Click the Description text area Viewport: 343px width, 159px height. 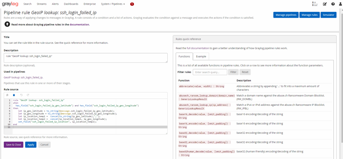point(85,58)
